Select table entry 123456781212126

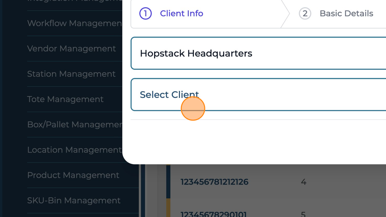click(x=214, y=182)
